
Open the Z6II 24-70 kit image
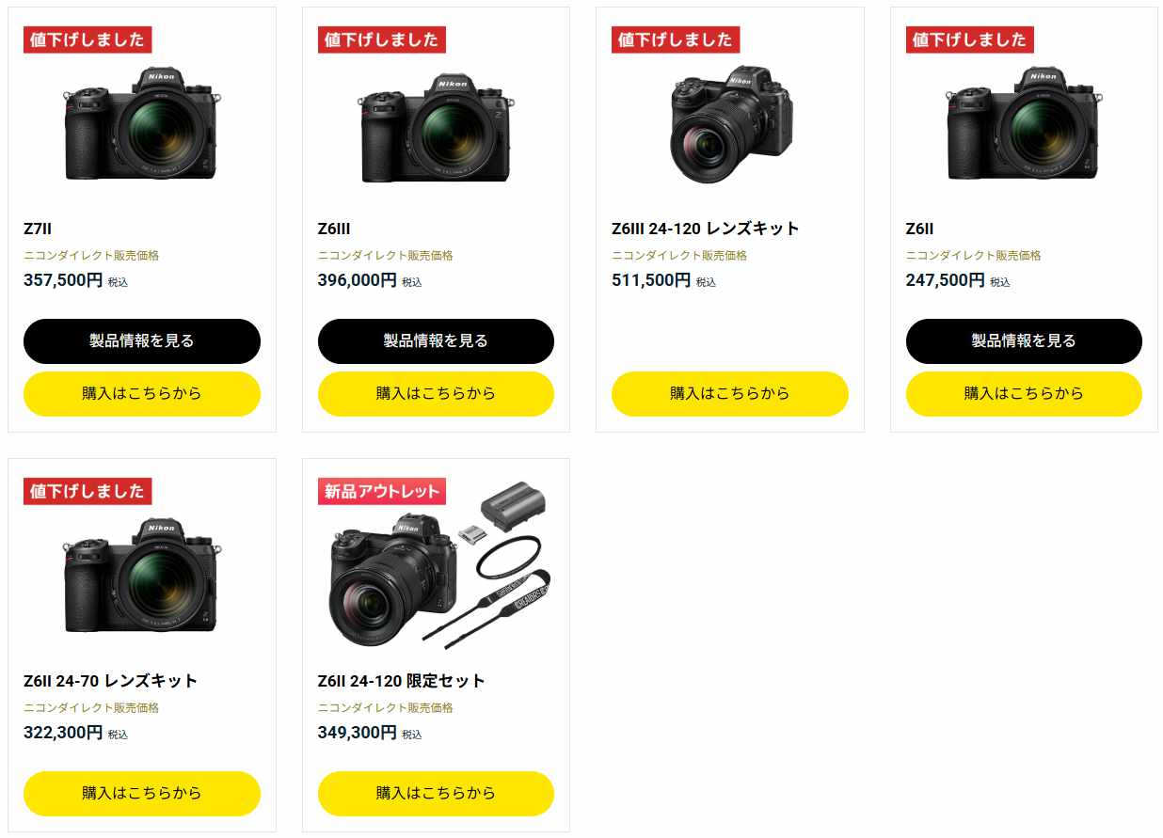click(x=142, y=576)
